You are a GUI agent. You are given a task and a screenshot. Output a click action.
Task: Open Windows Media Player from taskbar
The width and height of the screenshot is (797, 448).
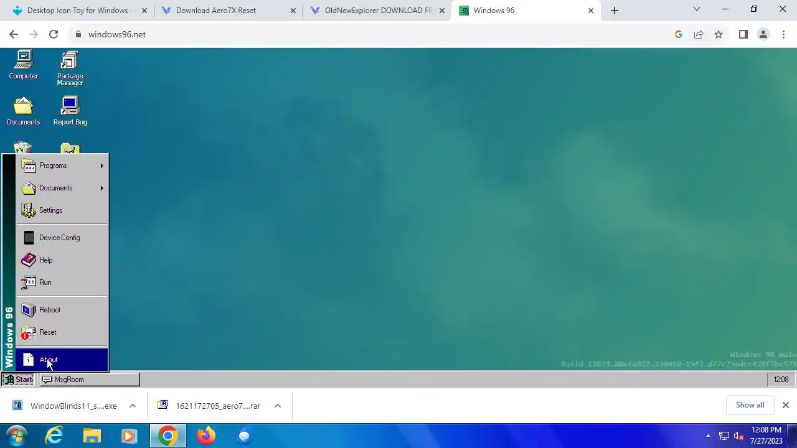point(129,436)
